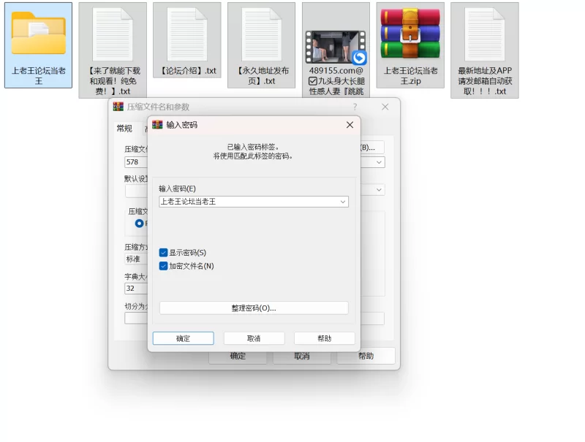
Task: Switch to the 常规 tab
Action: 124,129
